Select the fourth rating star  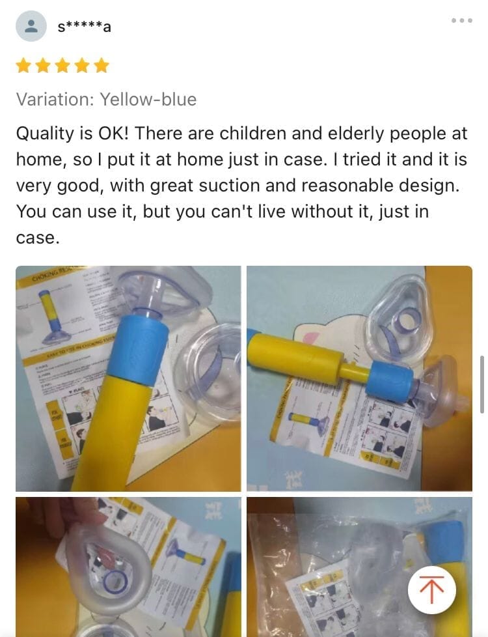click(x=81, y=65)
